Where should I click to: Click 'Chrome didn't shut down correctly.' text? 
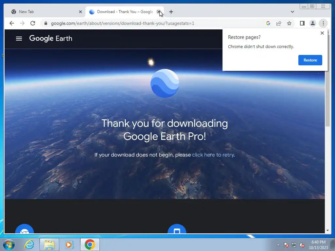[x=261, y=46]
